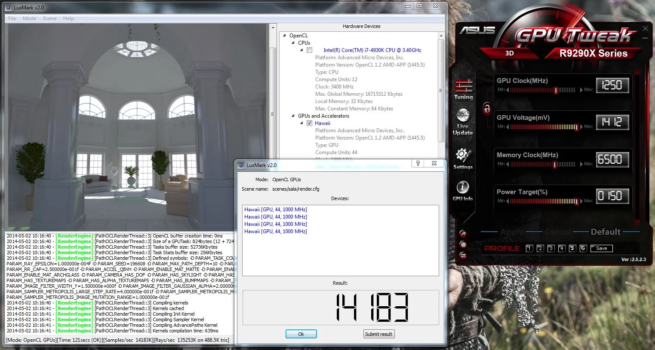This screenshot has width=655, height=350.
Task: Decrease GPU Clock with the Min arrow
Action: pos(507,90)
